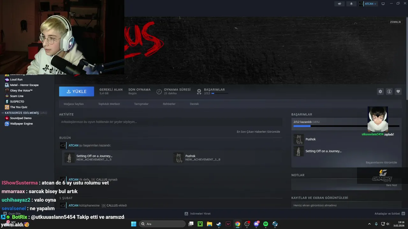Select Wallpaper Engine in library
Image resolution: width=408 pixels, height=229 pixels.
tap(21, 124)
